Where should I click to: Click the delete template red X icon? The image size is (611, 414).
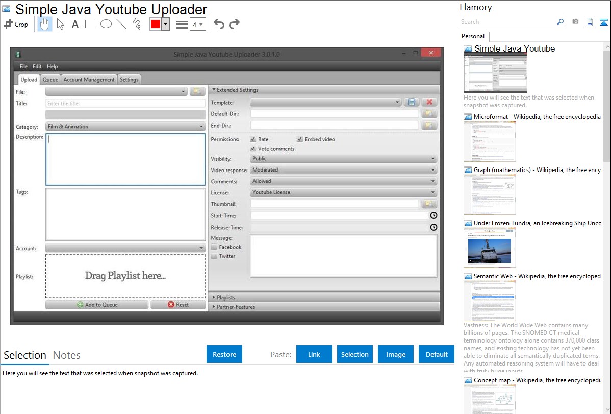(x=429, y=102)
